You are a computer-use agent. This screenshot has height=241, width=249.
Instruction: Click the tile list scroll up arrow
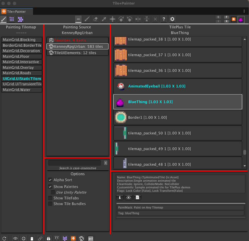click(245, 39)
